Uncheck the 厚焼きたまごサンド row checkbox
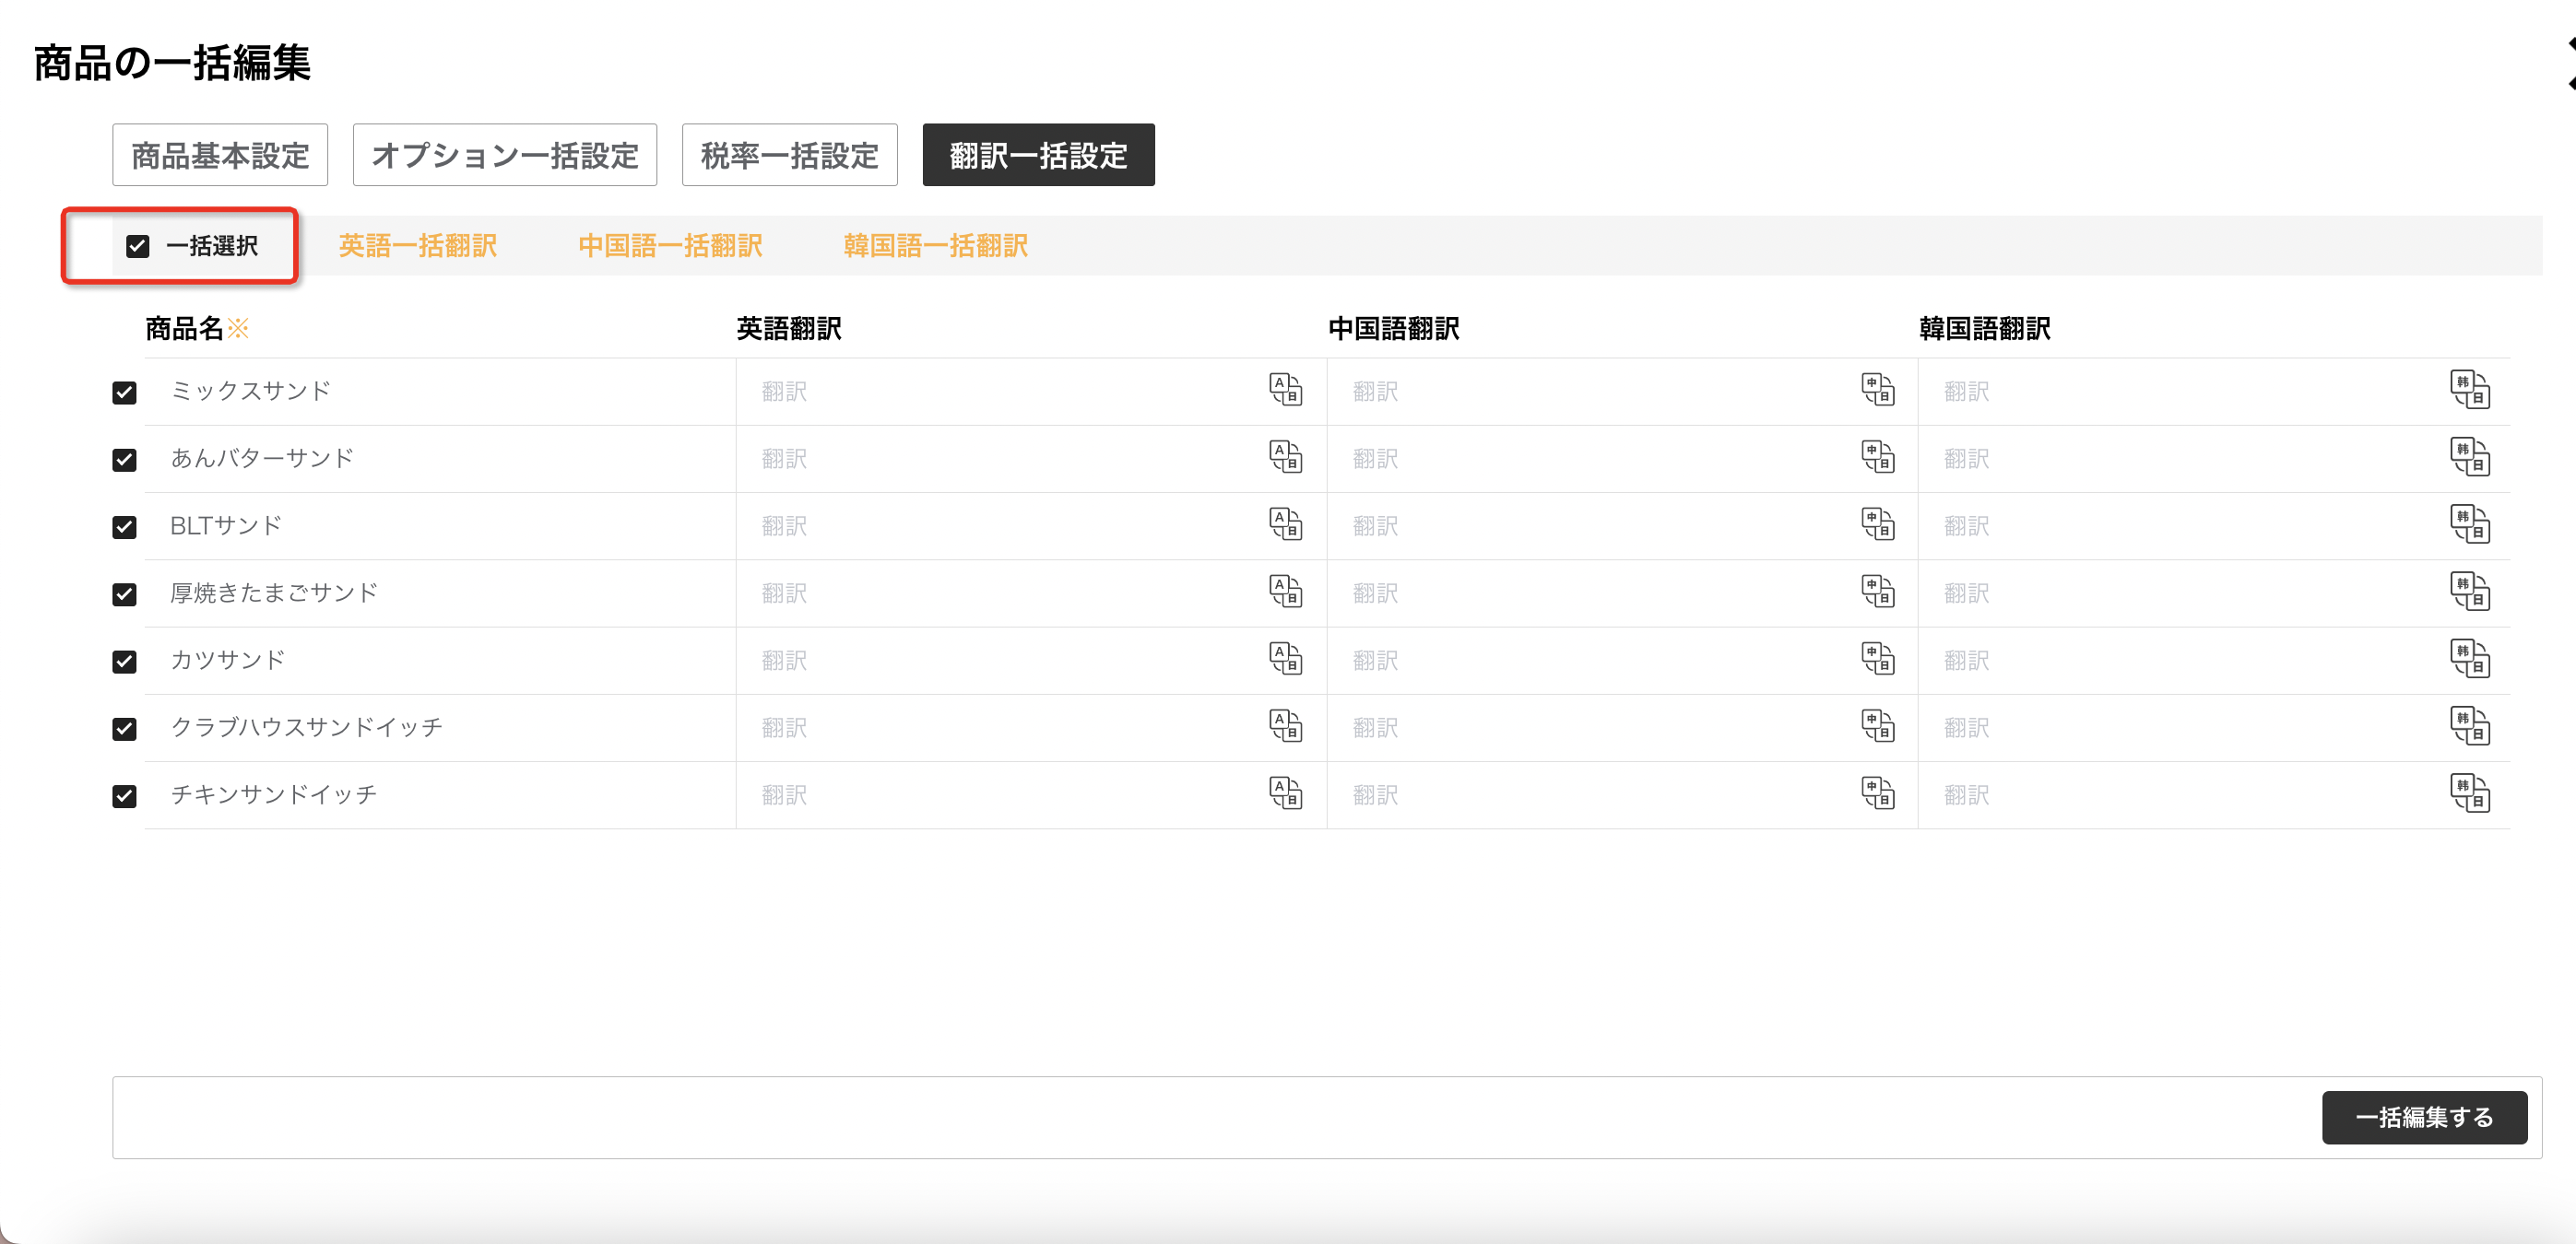2576x1244 pixels. [124, 594]
